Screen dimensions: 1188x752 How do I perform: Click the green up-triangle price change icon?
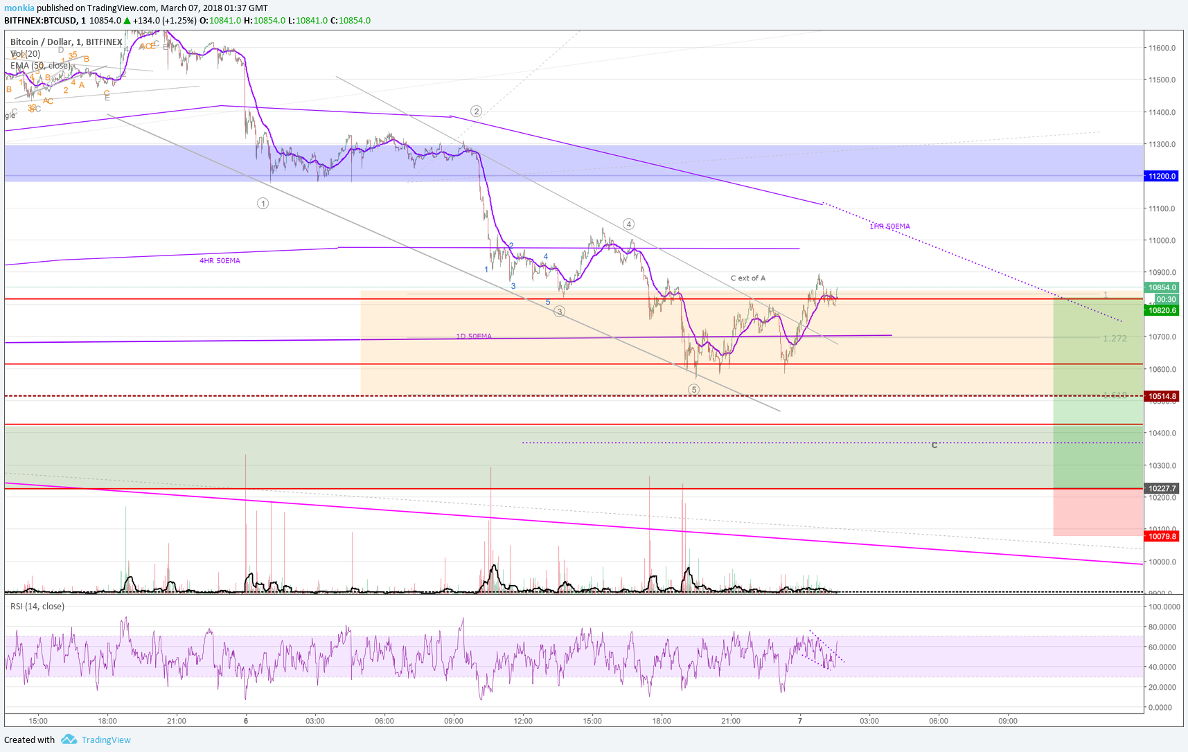coord(127,21)
